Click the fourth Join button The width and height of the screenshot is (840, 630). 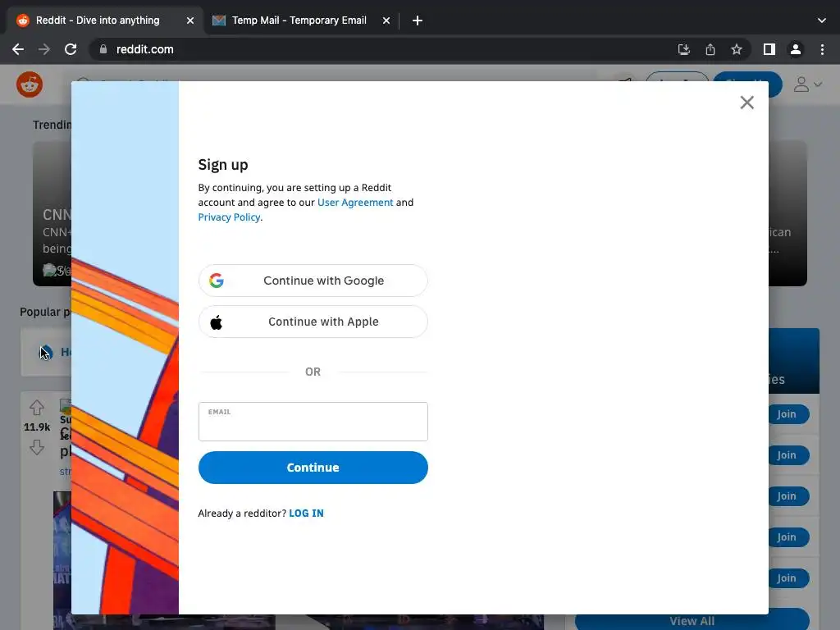pos(788,536)
